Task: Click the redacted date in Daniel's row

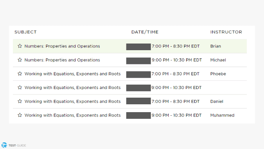Action: (x=138, y=101)
